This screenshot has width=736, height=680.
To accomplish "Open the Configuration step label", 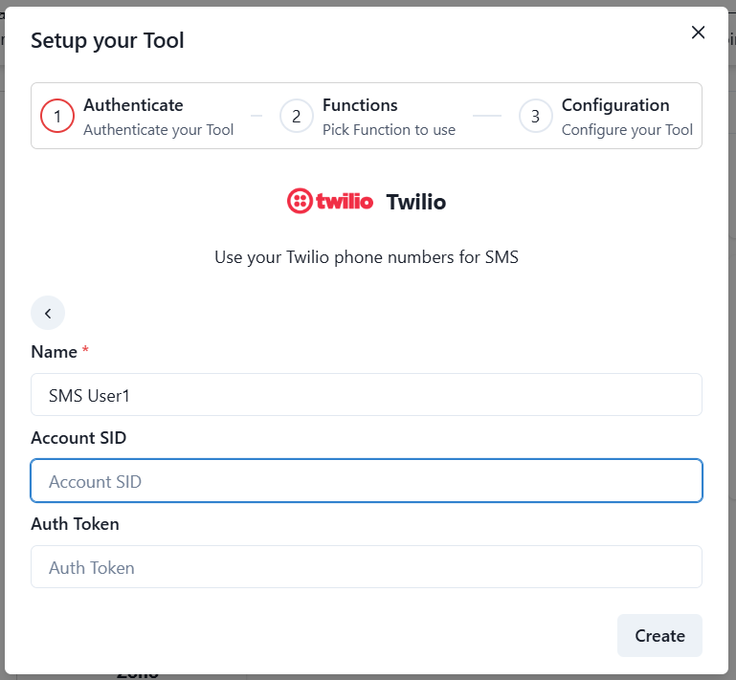I will click(x=615, y=105).
